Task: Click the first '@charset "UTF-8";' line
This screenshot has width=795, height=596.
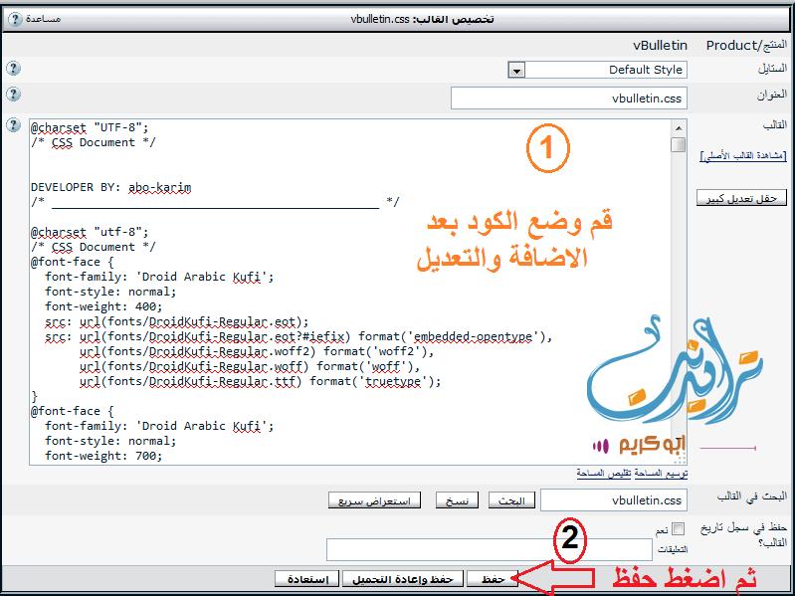Action: (90, 127)
